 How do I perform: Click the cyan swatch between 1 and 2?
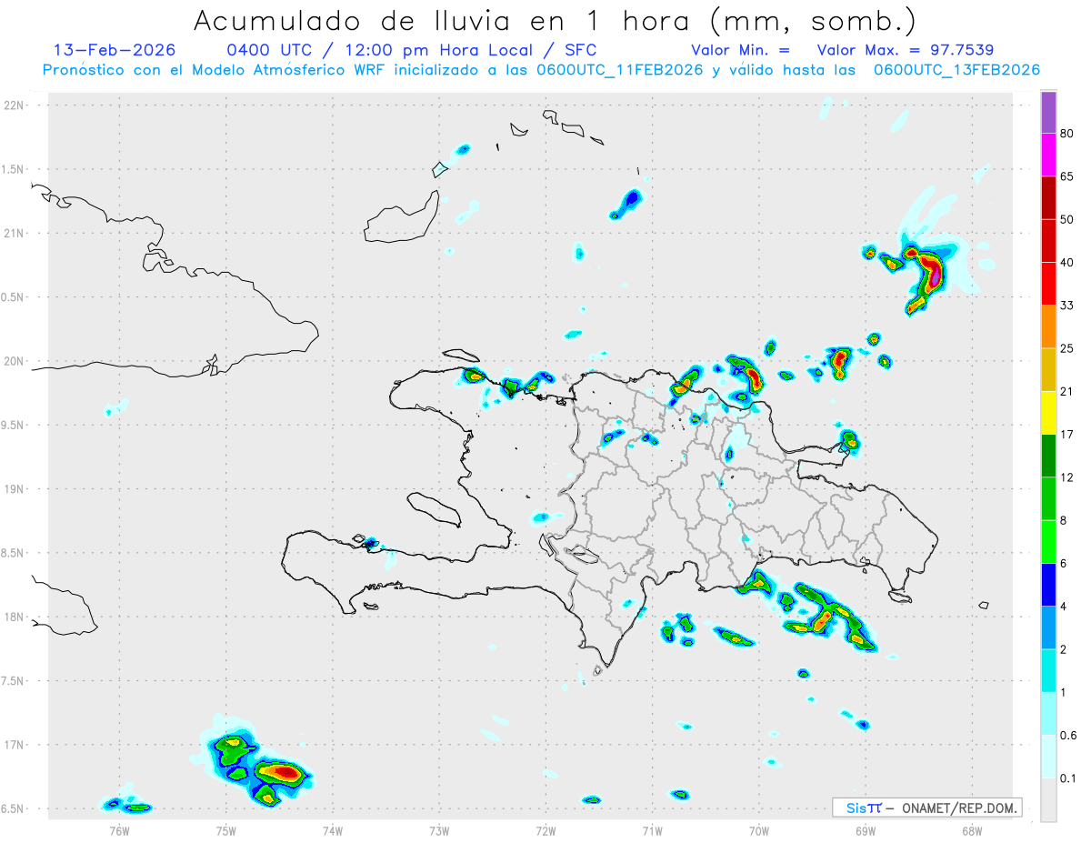[1048, 670]
